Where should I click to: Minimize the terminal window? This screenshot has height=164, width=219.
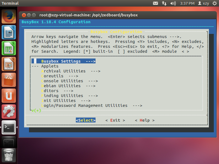coord(29,15)
